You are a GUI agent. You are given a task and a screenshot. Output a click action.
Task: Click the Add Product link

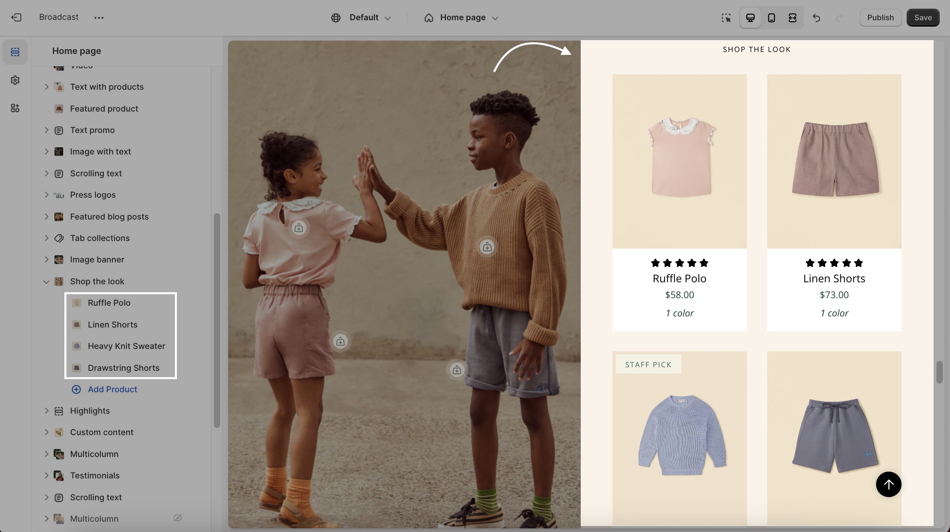[112, 389]
